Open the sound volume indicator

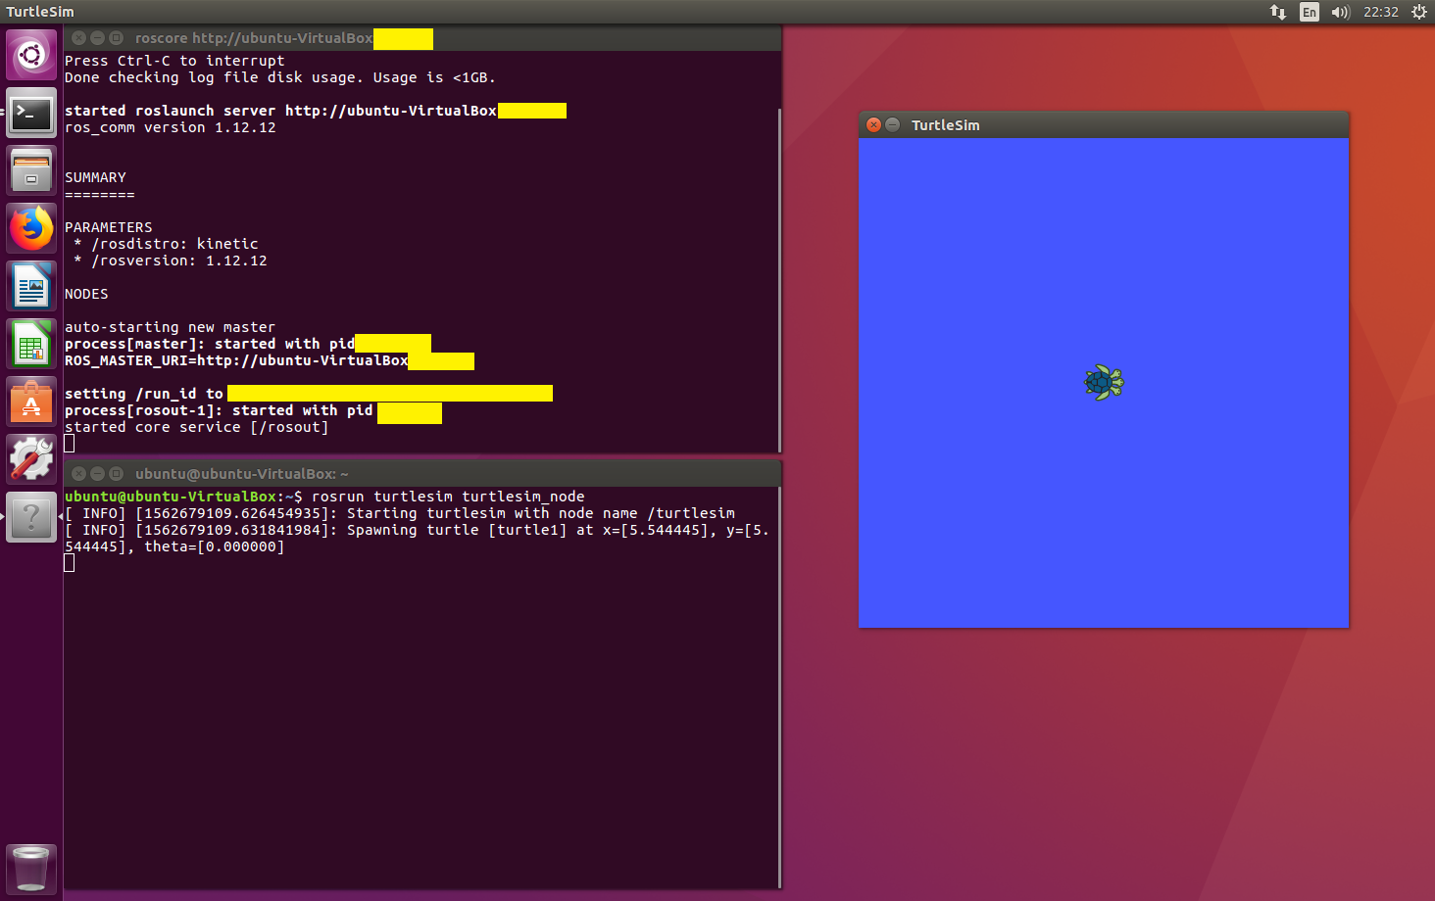[x=1340, y=12]
